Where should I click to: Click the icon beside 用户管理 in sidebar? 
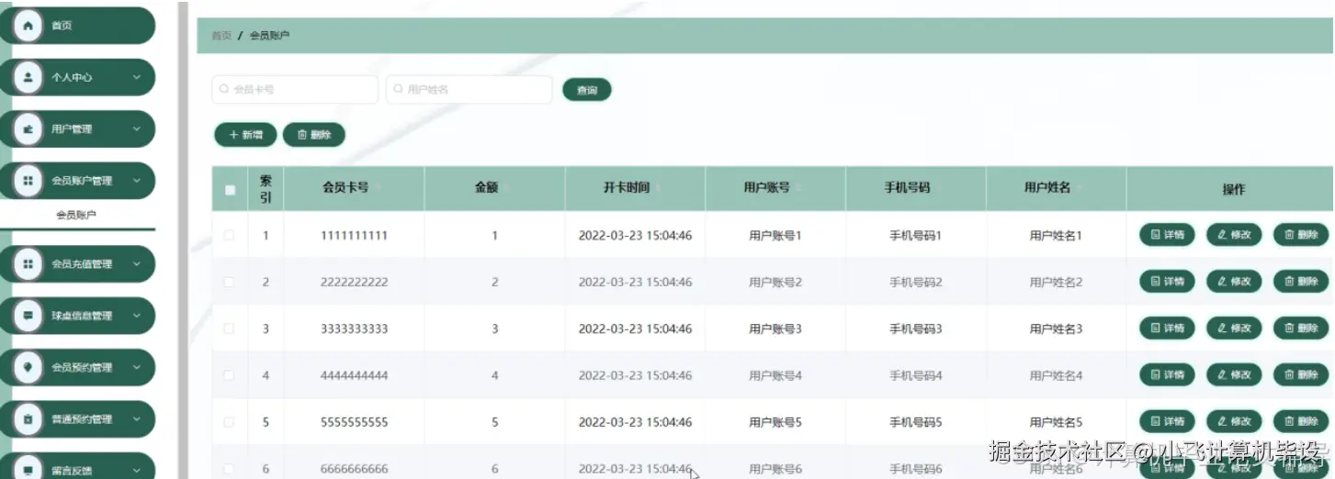(28, 129)
